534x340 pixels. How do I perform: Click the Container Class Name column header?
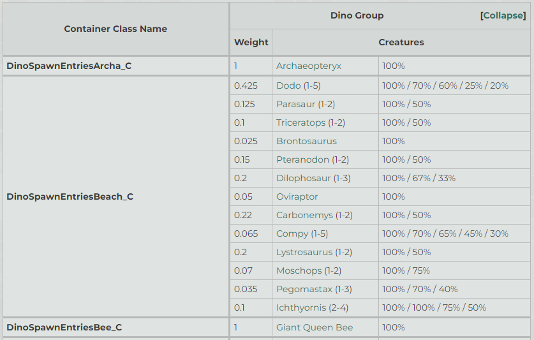(x=115, y=29)
